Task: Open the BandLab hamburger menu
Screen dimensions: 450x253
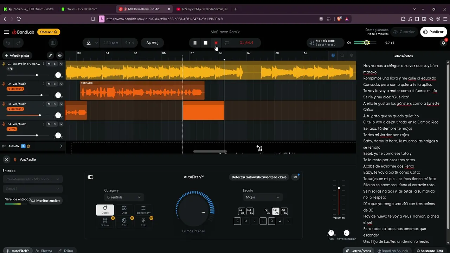Action: (6, 32)
